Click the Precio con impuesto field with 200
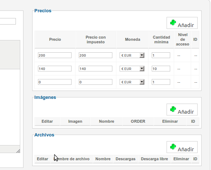Image resolution: width=211 pixels, height=170 pixels. click(95, 55)
